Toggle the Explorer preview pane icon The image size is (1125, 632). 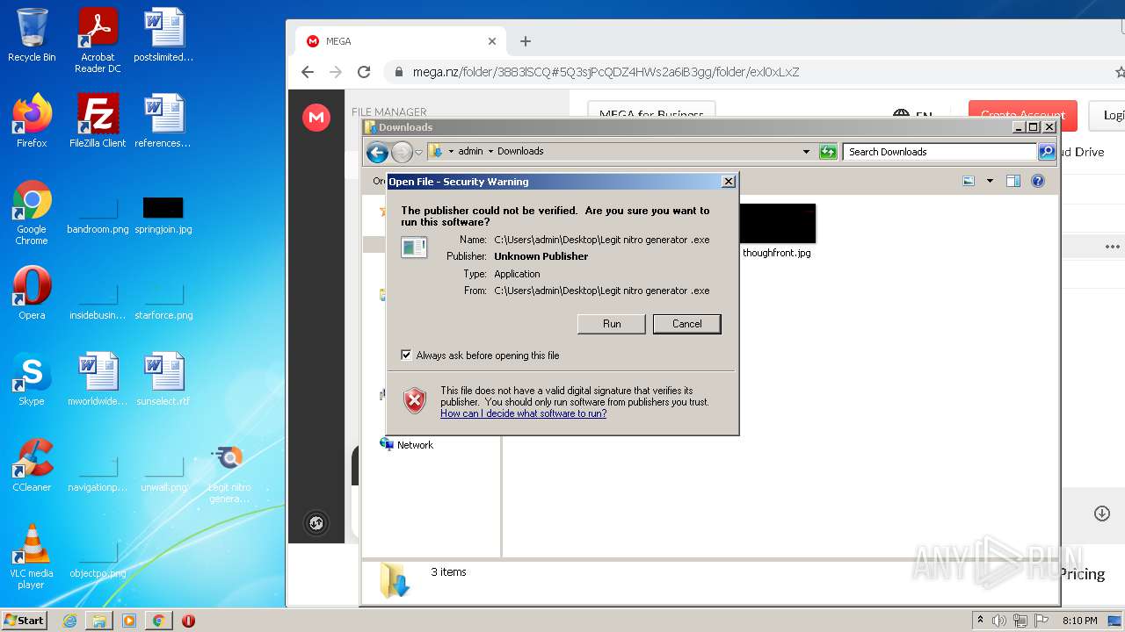pyautogui.click(x=1012, y=181)
